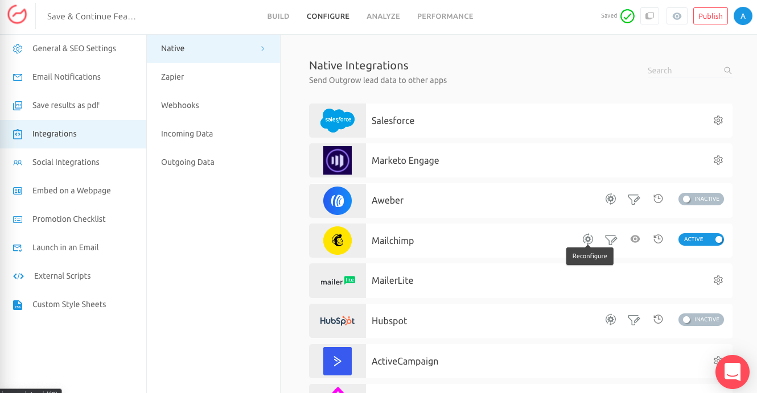Switch to the CONFIGURE tab
The width and height of the screenshot is (757, 393).
coord(328,16)
